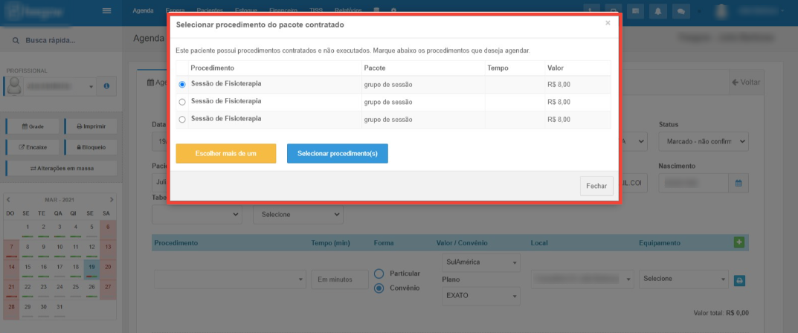Viewport: 798px width, 333px height.
Task: Go to previous month in calendar
Action: [x=9, y=199]
